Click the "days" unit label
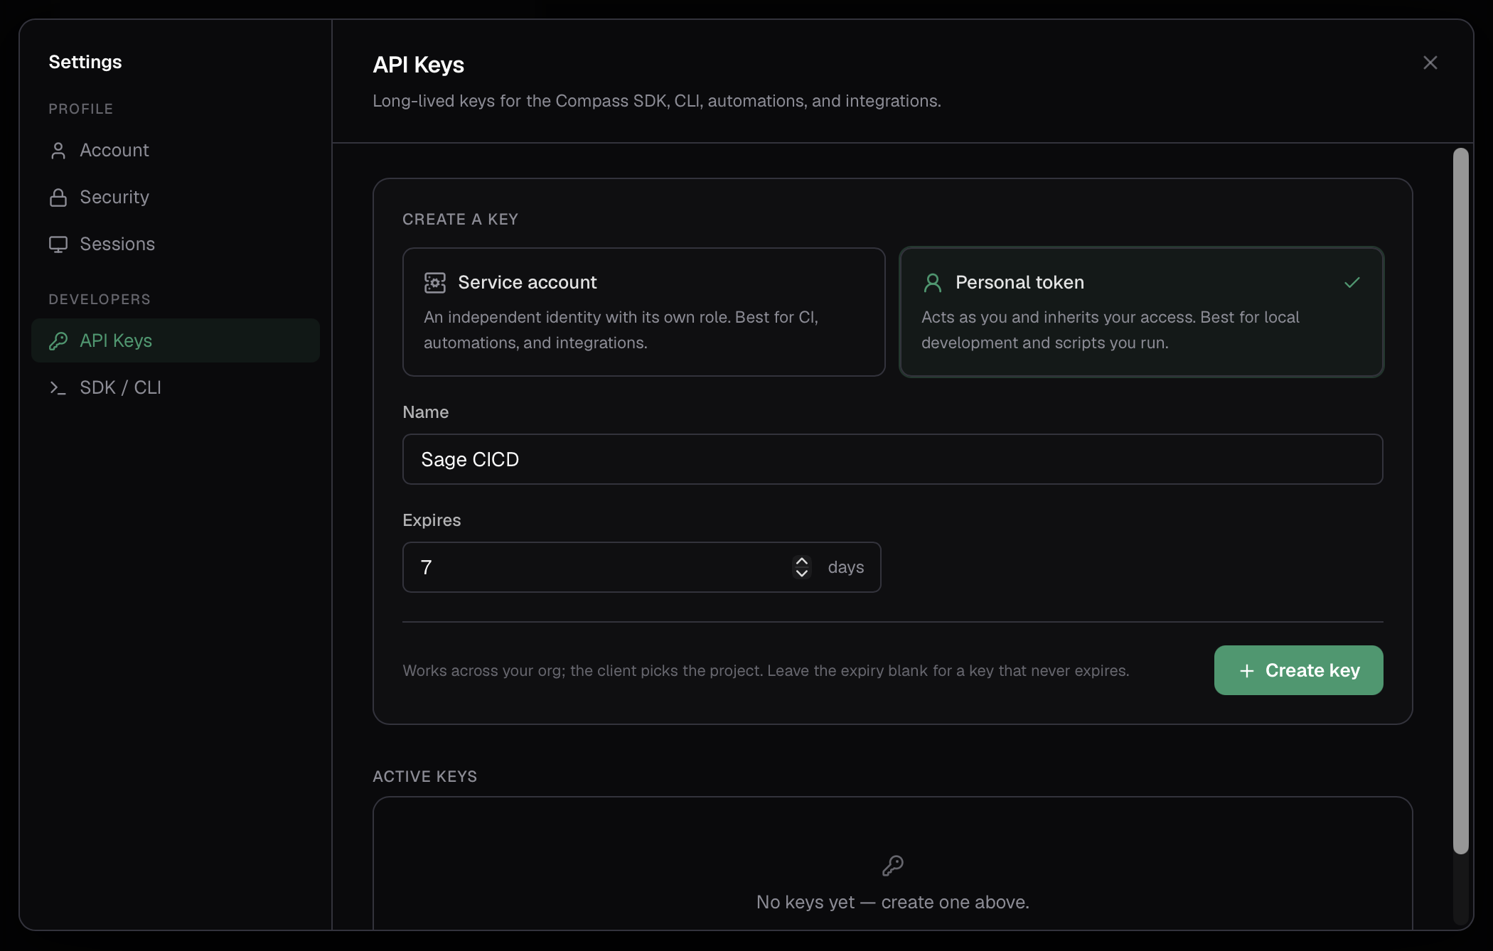 tap(846, 567)
